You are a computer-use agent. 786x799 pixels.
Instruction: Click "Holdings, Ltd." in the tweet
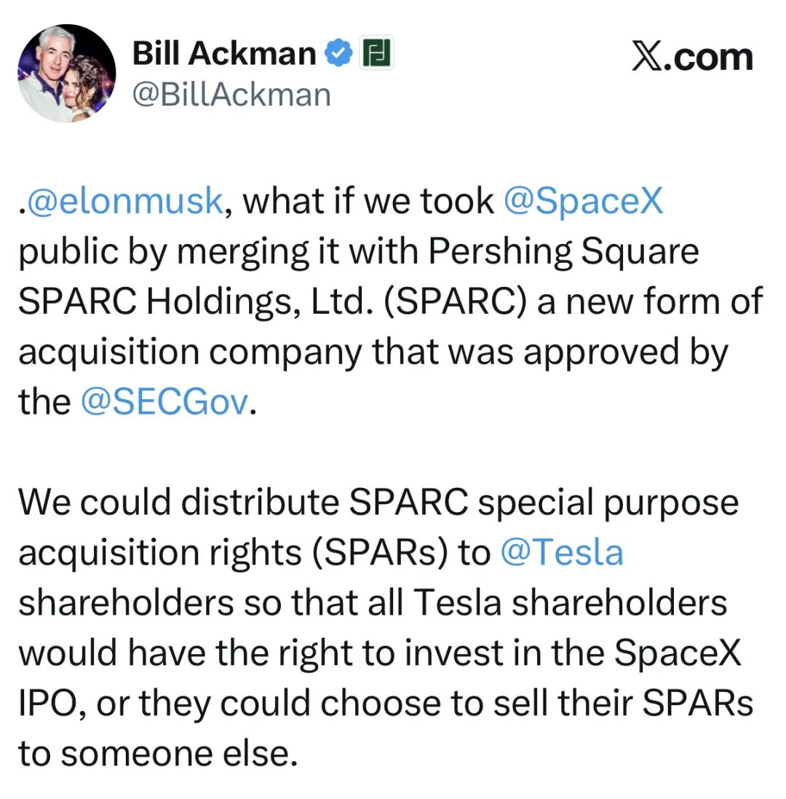261,302
